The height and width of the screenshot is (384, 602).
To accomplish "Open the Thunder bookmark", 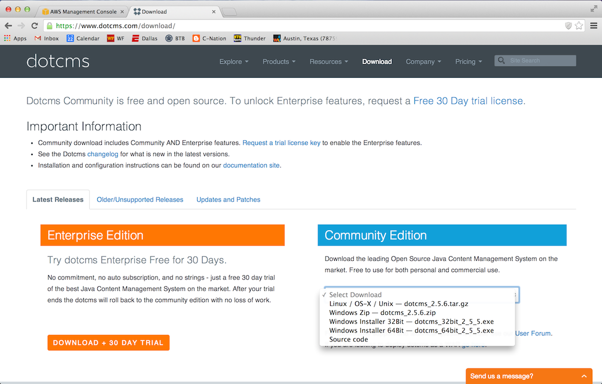I will click(249, 38).
